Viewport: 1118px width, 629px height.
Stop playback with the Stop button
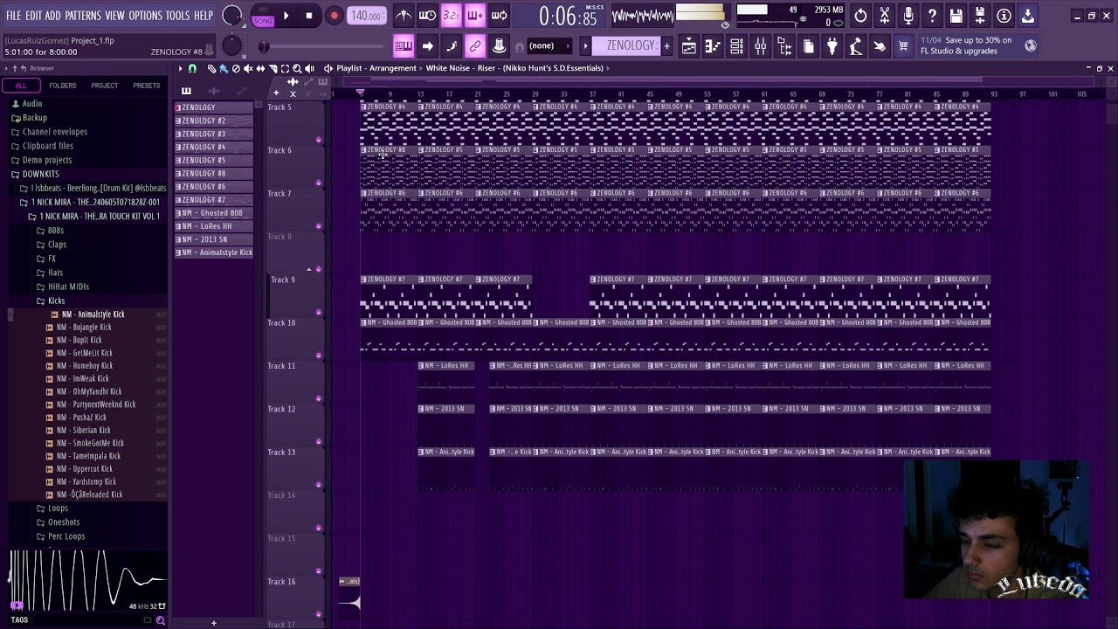click(309, 16)
